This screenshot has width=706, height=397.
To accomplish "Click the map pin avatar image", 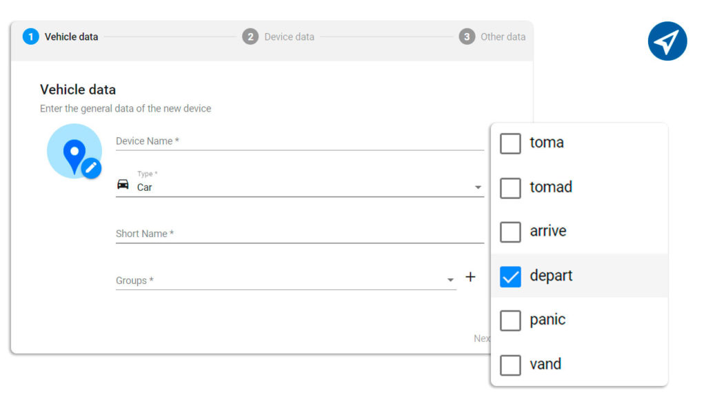I will click(74, 151).
